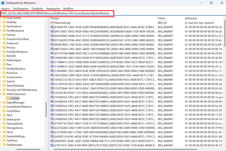Viewport: 226px width, 151px height.
Task: Select the {0BF754AA-C967-445C value name
Action: tap(105, 49)
